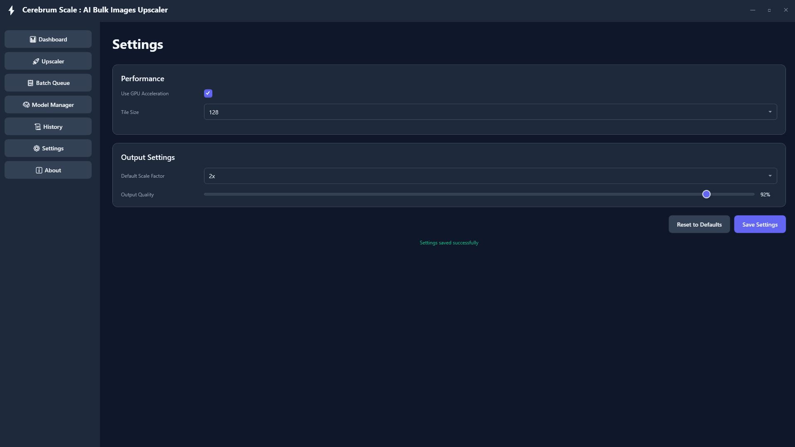This screenshot has height=447, width=795.
Task: Go to the Upscaler page
Action: [x=48, y=61]
